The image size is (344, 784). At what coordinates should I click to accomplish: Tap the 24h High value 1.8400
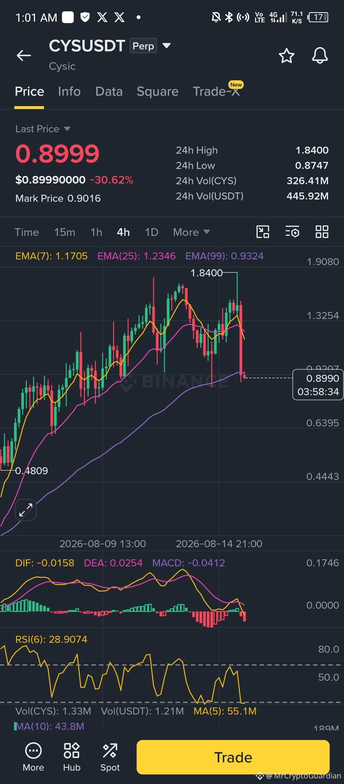pos(312,150)
